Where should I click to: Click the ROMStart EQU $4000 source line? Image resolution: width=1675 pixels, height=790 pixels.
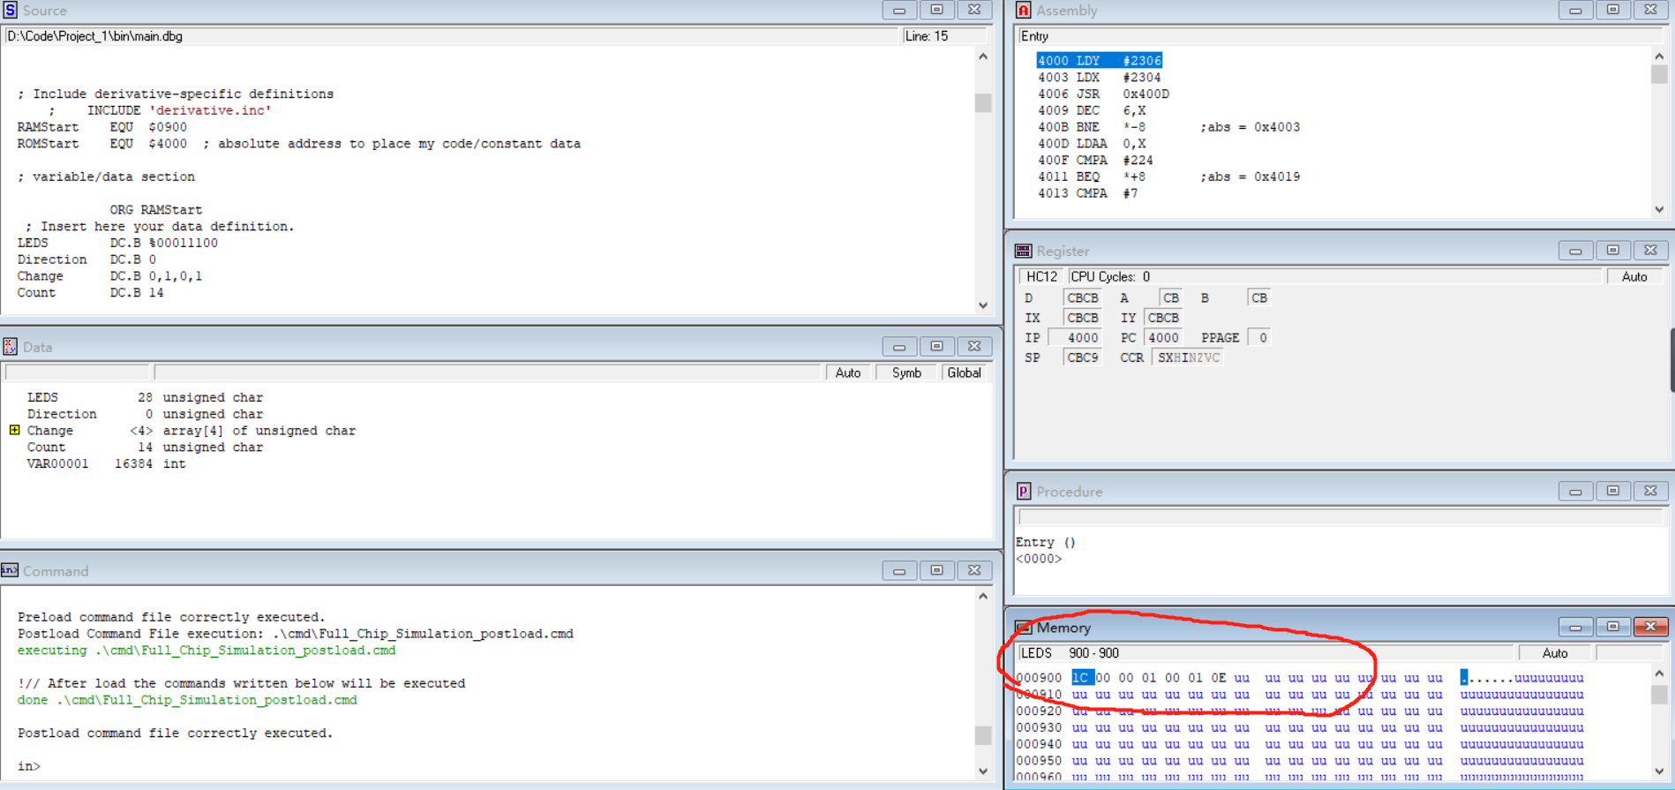[298, 144]
